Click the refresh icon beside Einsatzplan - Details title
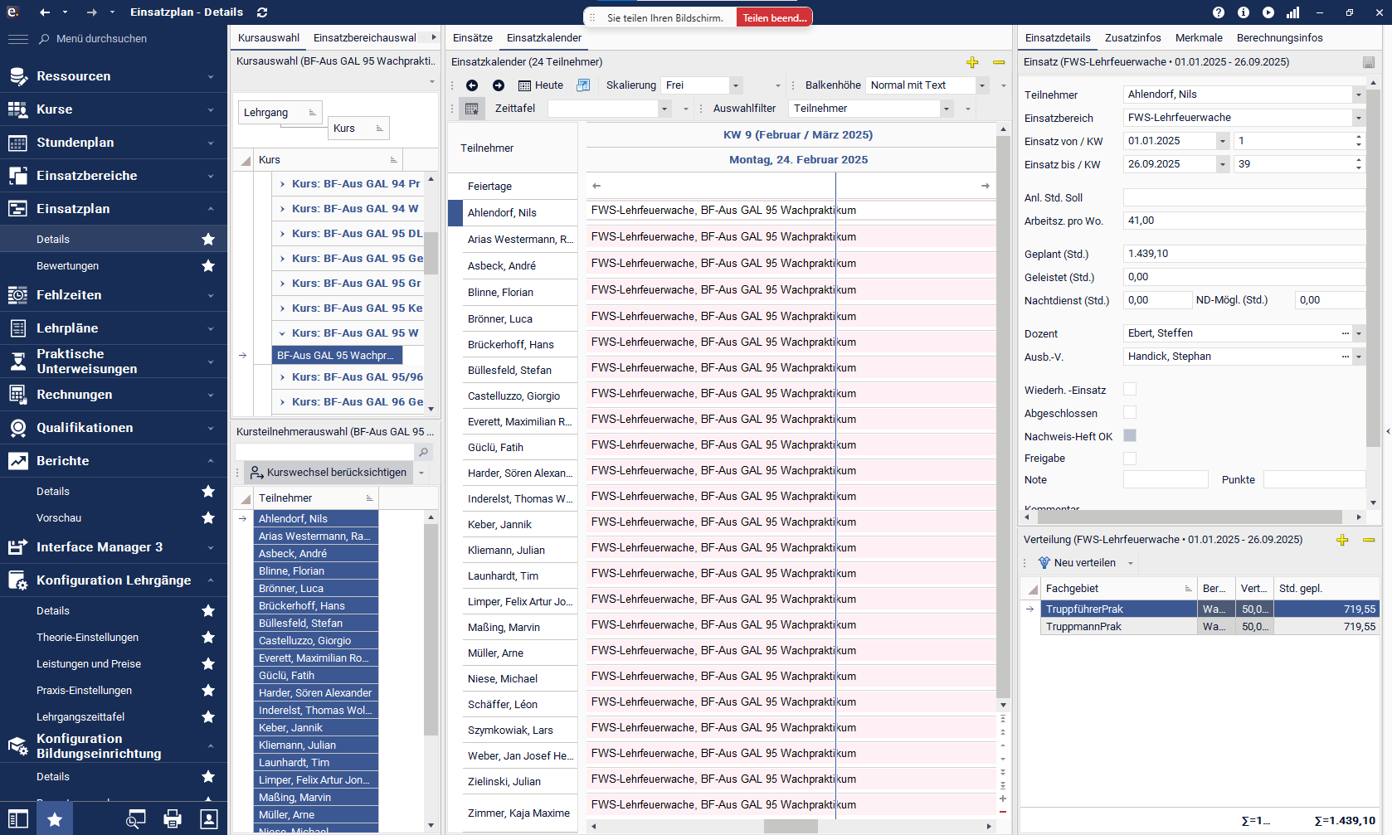 pos(262,12)
